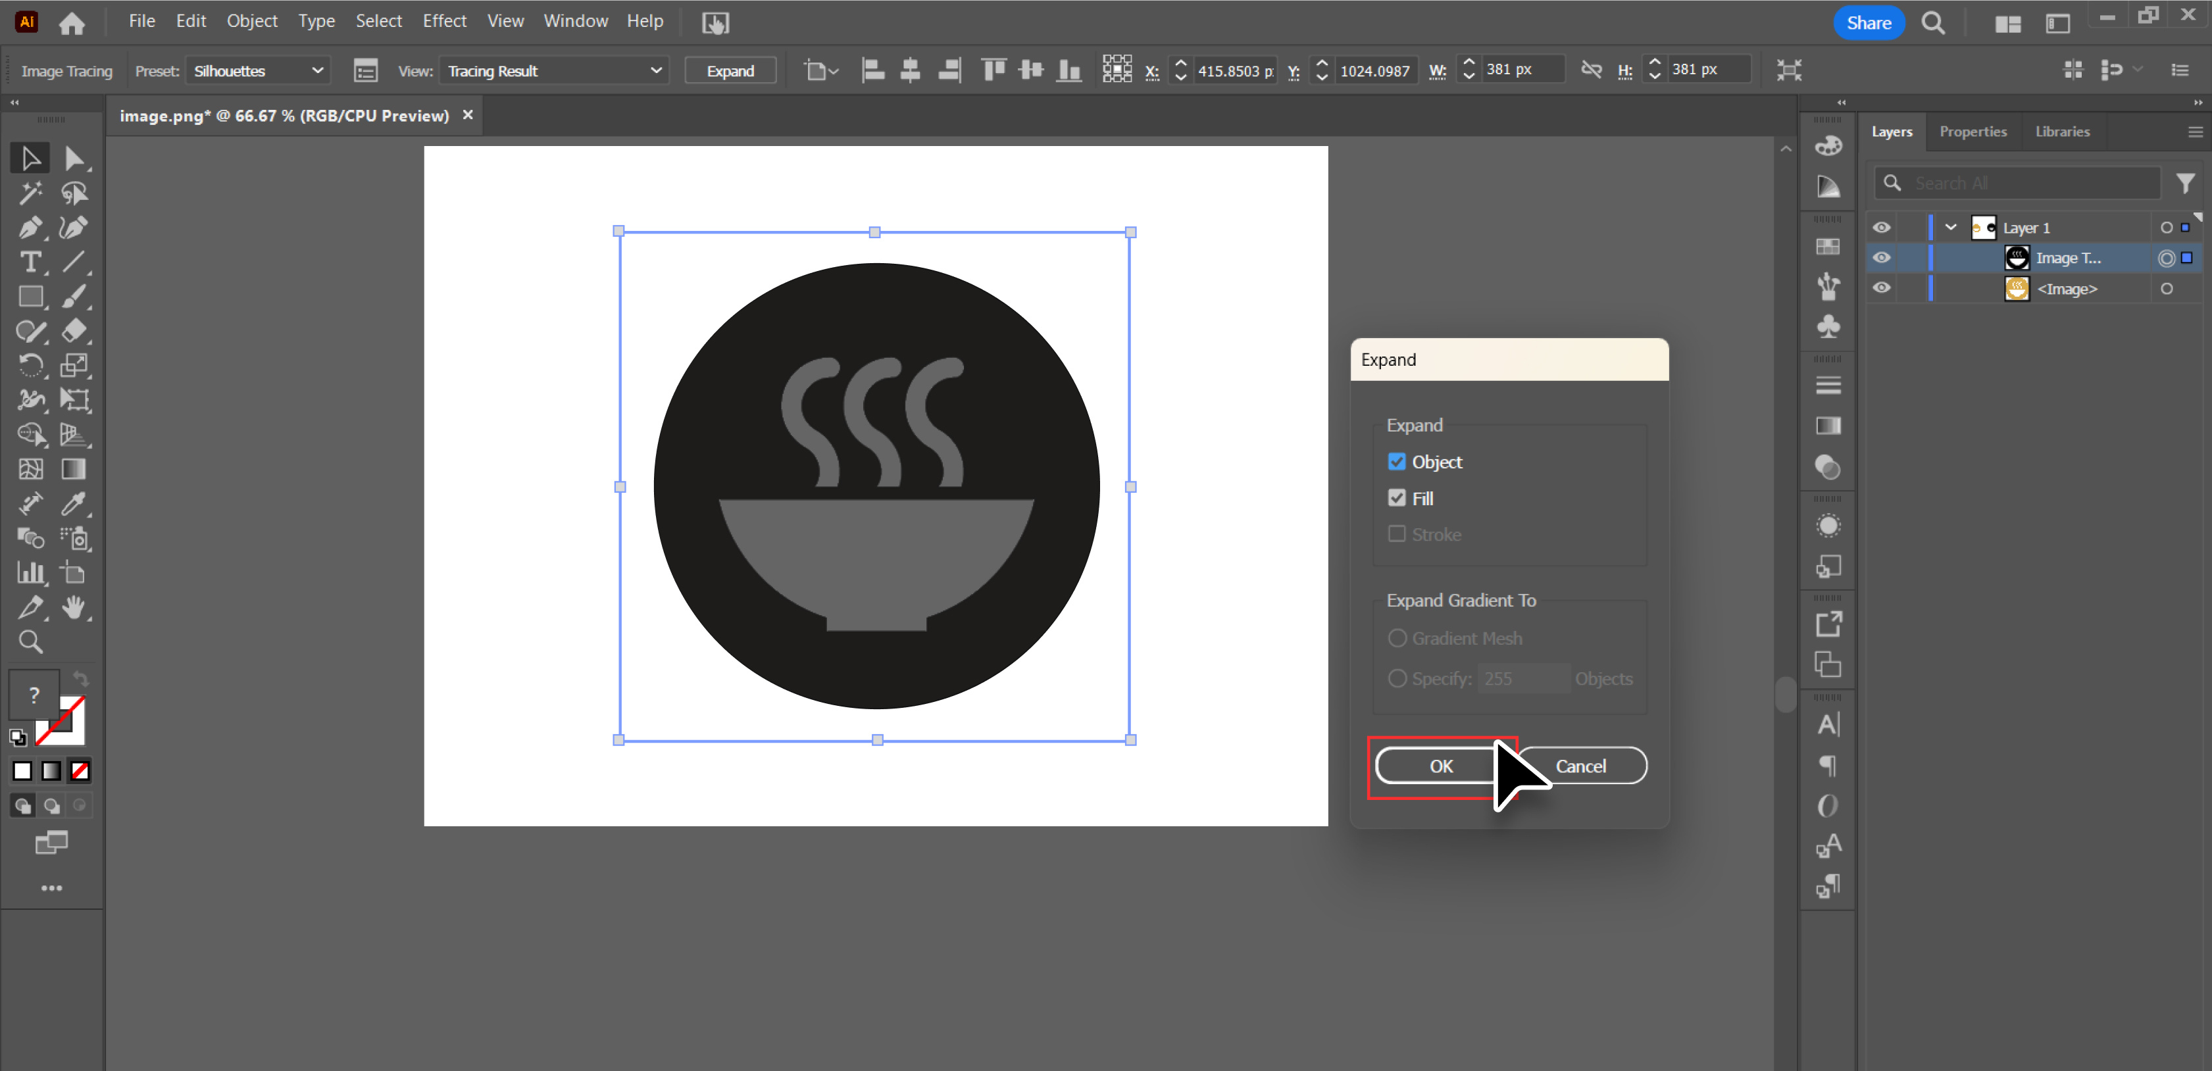2212x1071 pixels.
Task: Select the Rectangle tool
Action: coord(31,296)
